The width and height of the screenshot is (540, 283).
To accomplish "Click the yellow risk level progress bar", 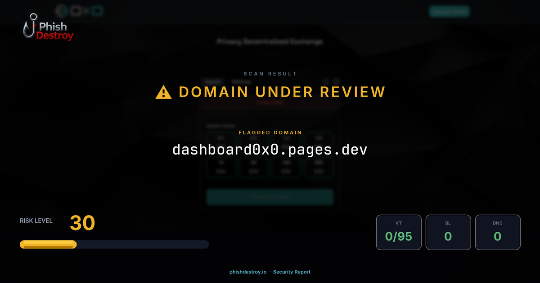I will (48, 244).
